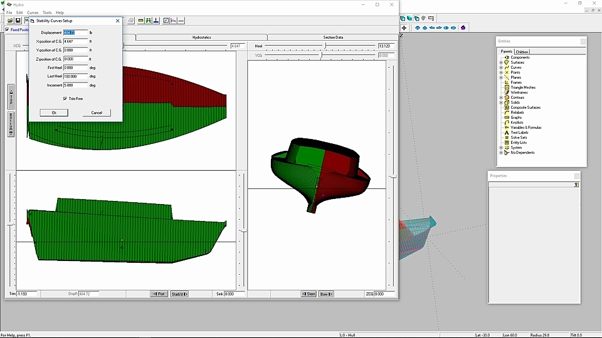Expand the Surfaces tree node
The image size is (602, 338).
[500, 63]
